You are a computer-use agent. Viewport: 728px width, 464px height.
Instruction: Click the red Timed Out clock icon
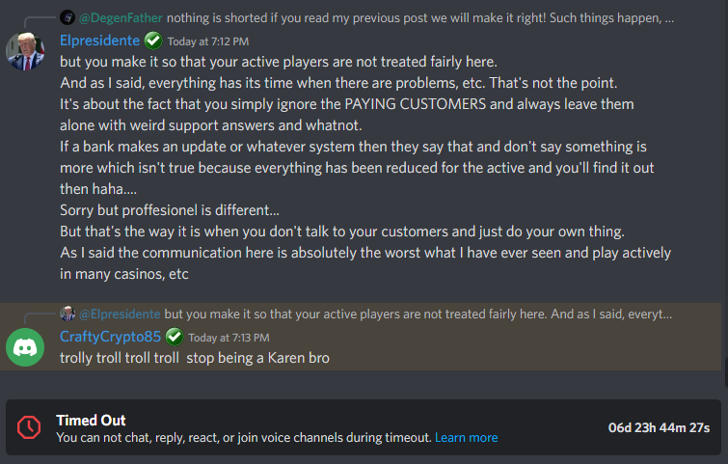point(29,427)
